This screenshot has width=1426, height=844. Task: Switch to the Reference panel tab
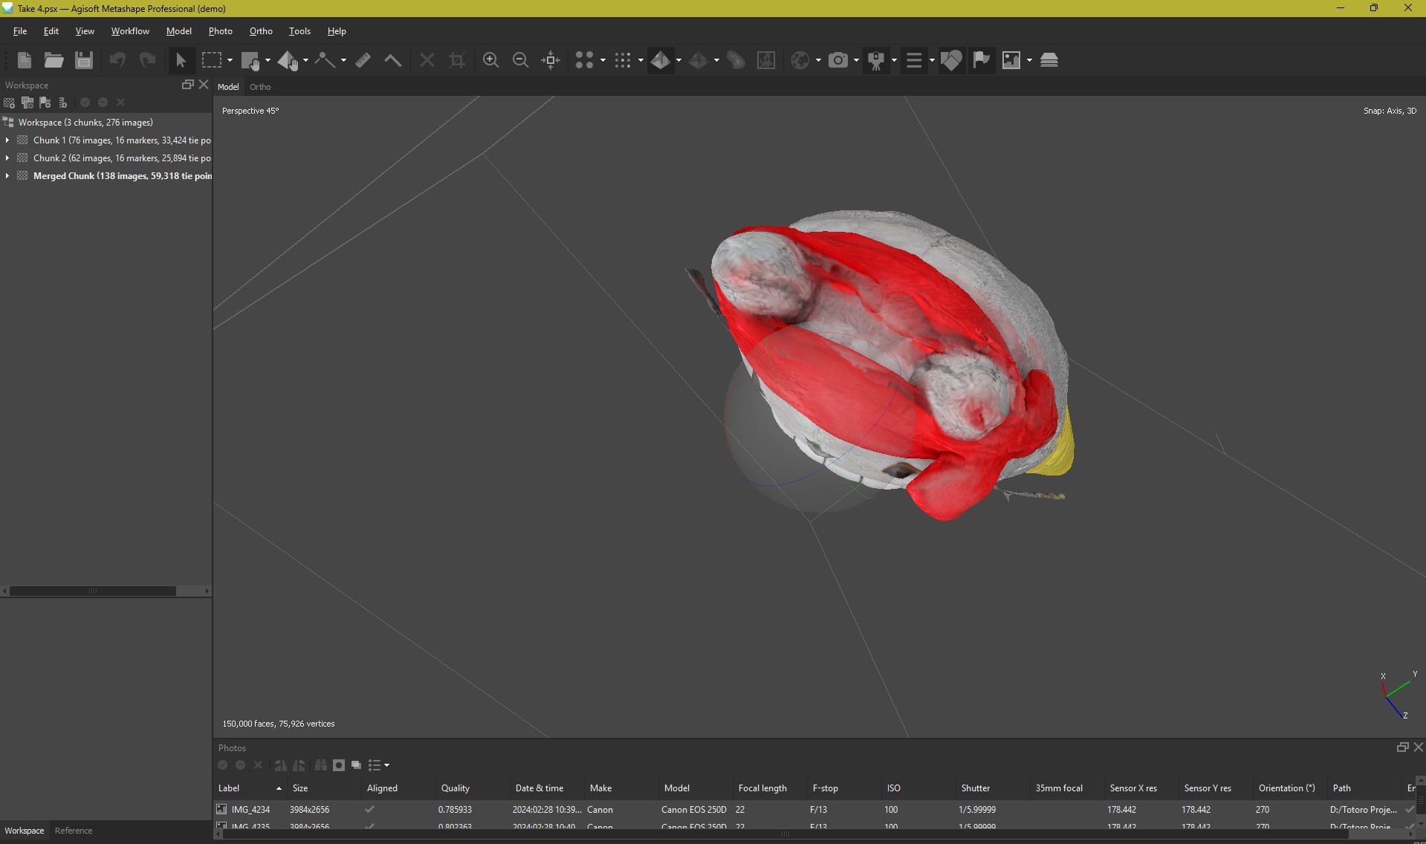coord(74,831)
